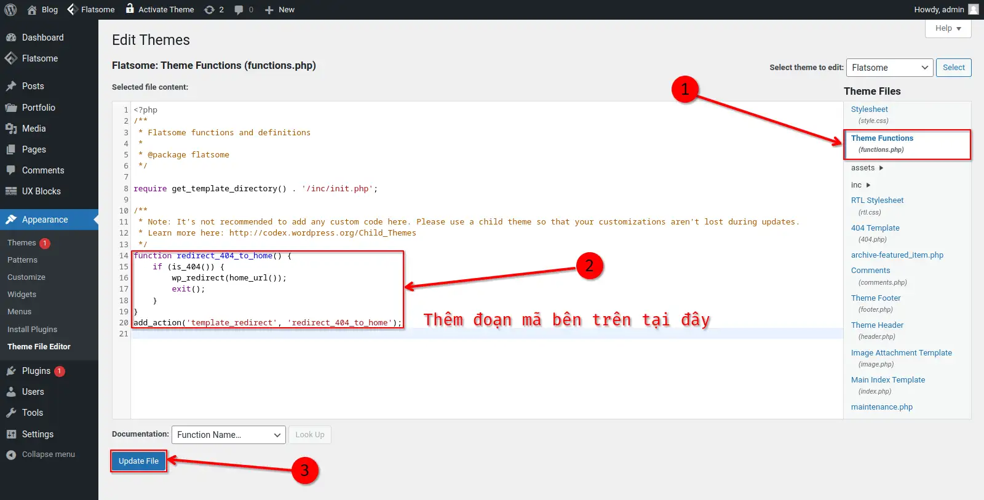Click the Flatsome sidebar icon
The width and height of the screenshot is (984, 500).
pyautogui.click(x=11, y=58)
